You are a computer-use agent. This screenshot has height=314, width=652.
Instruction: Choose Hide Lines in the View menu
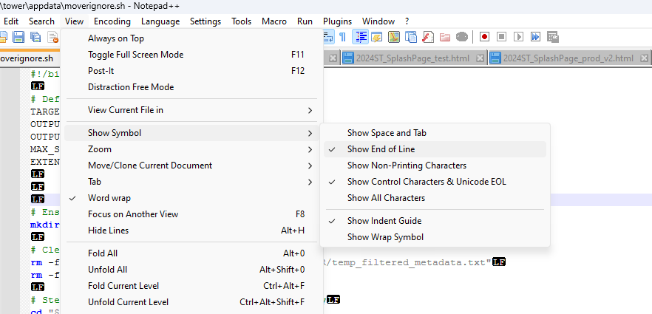tap(191, 230)
